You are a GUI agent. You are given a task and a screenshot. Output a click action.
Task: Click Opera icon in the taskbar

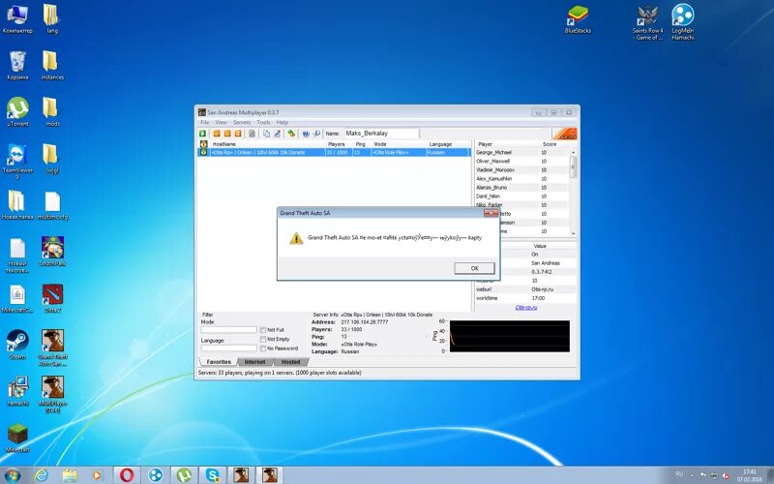click(x=127, y=475)
